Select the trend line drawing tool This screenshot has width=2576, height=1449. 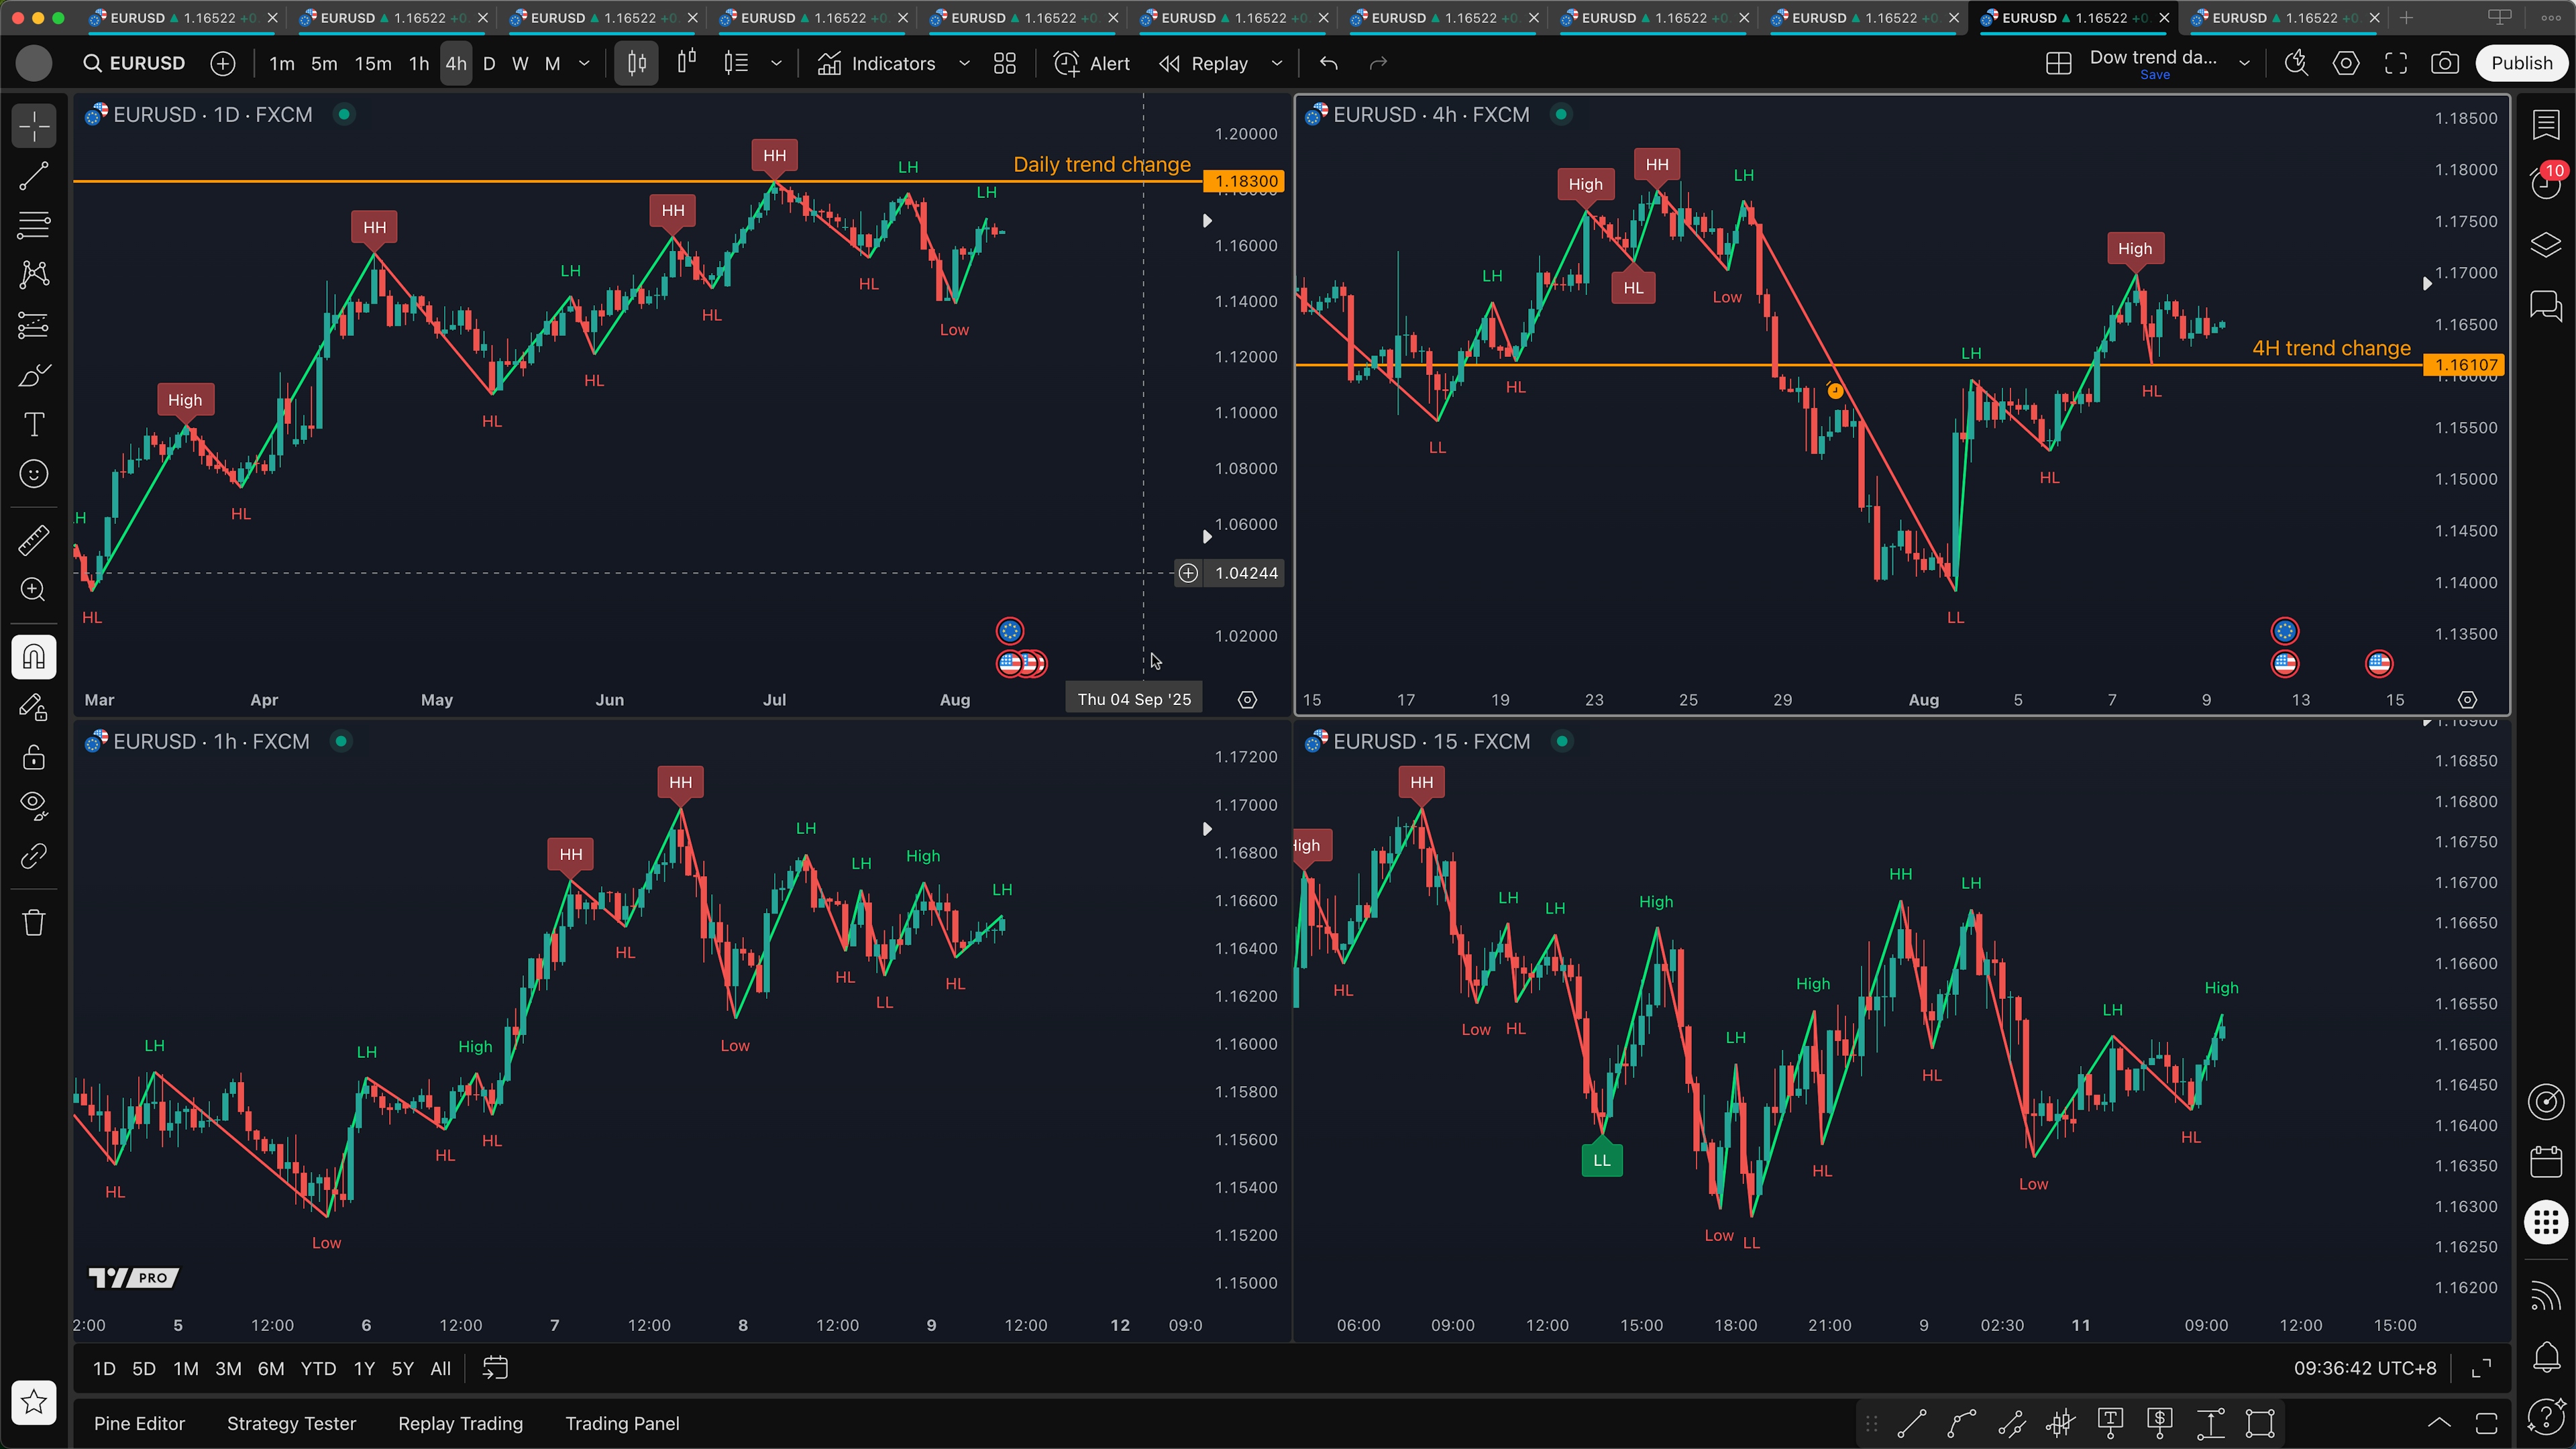pyautogui.click(x=34, y=176)
